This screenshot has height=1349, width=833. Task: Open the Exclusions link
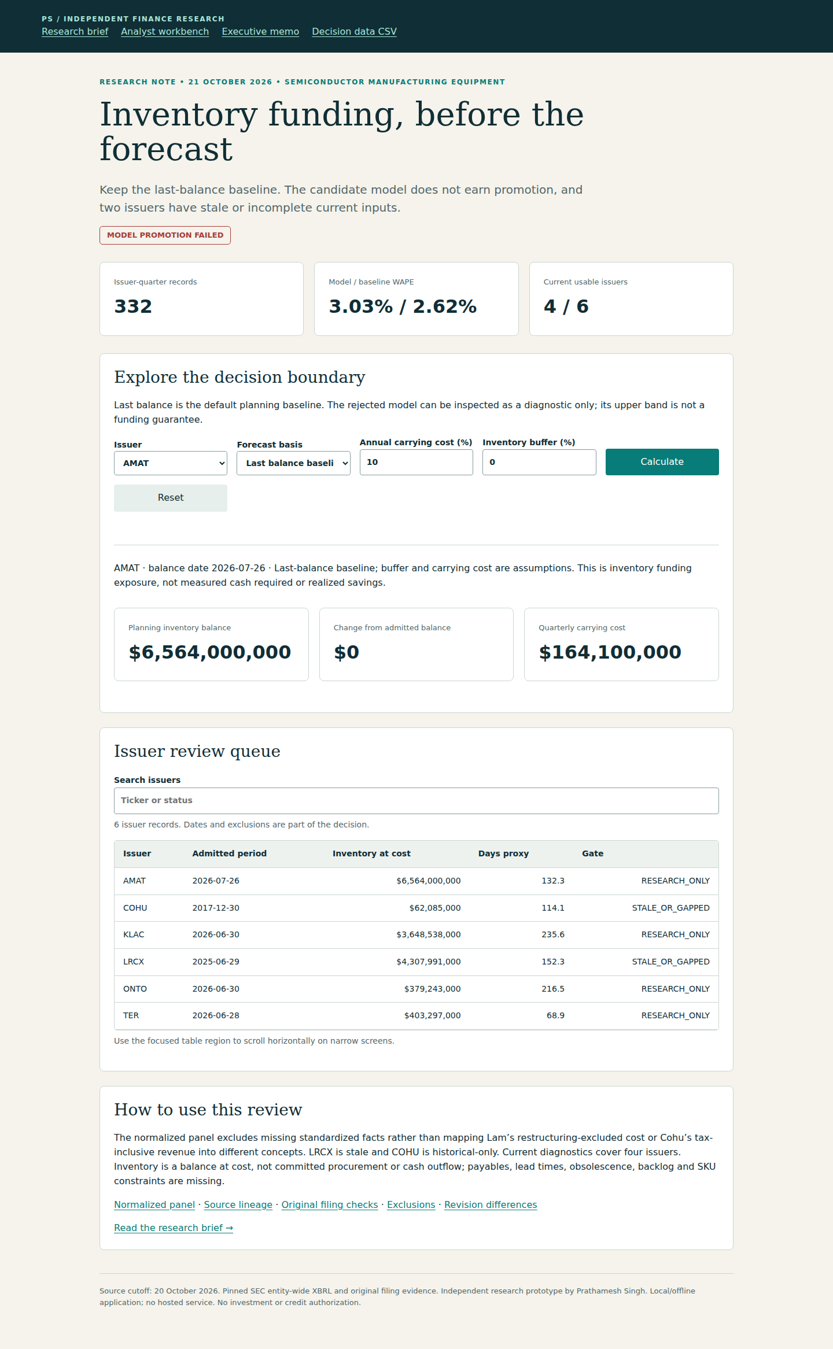411,1205
